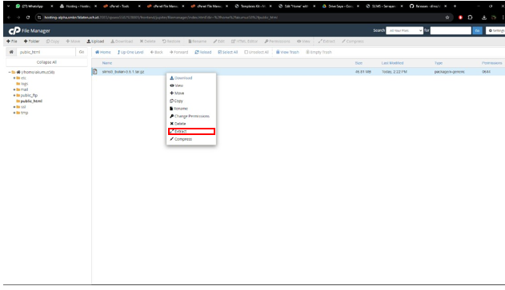
Task: Click the Back navigation button
Action: pos(157,52)
